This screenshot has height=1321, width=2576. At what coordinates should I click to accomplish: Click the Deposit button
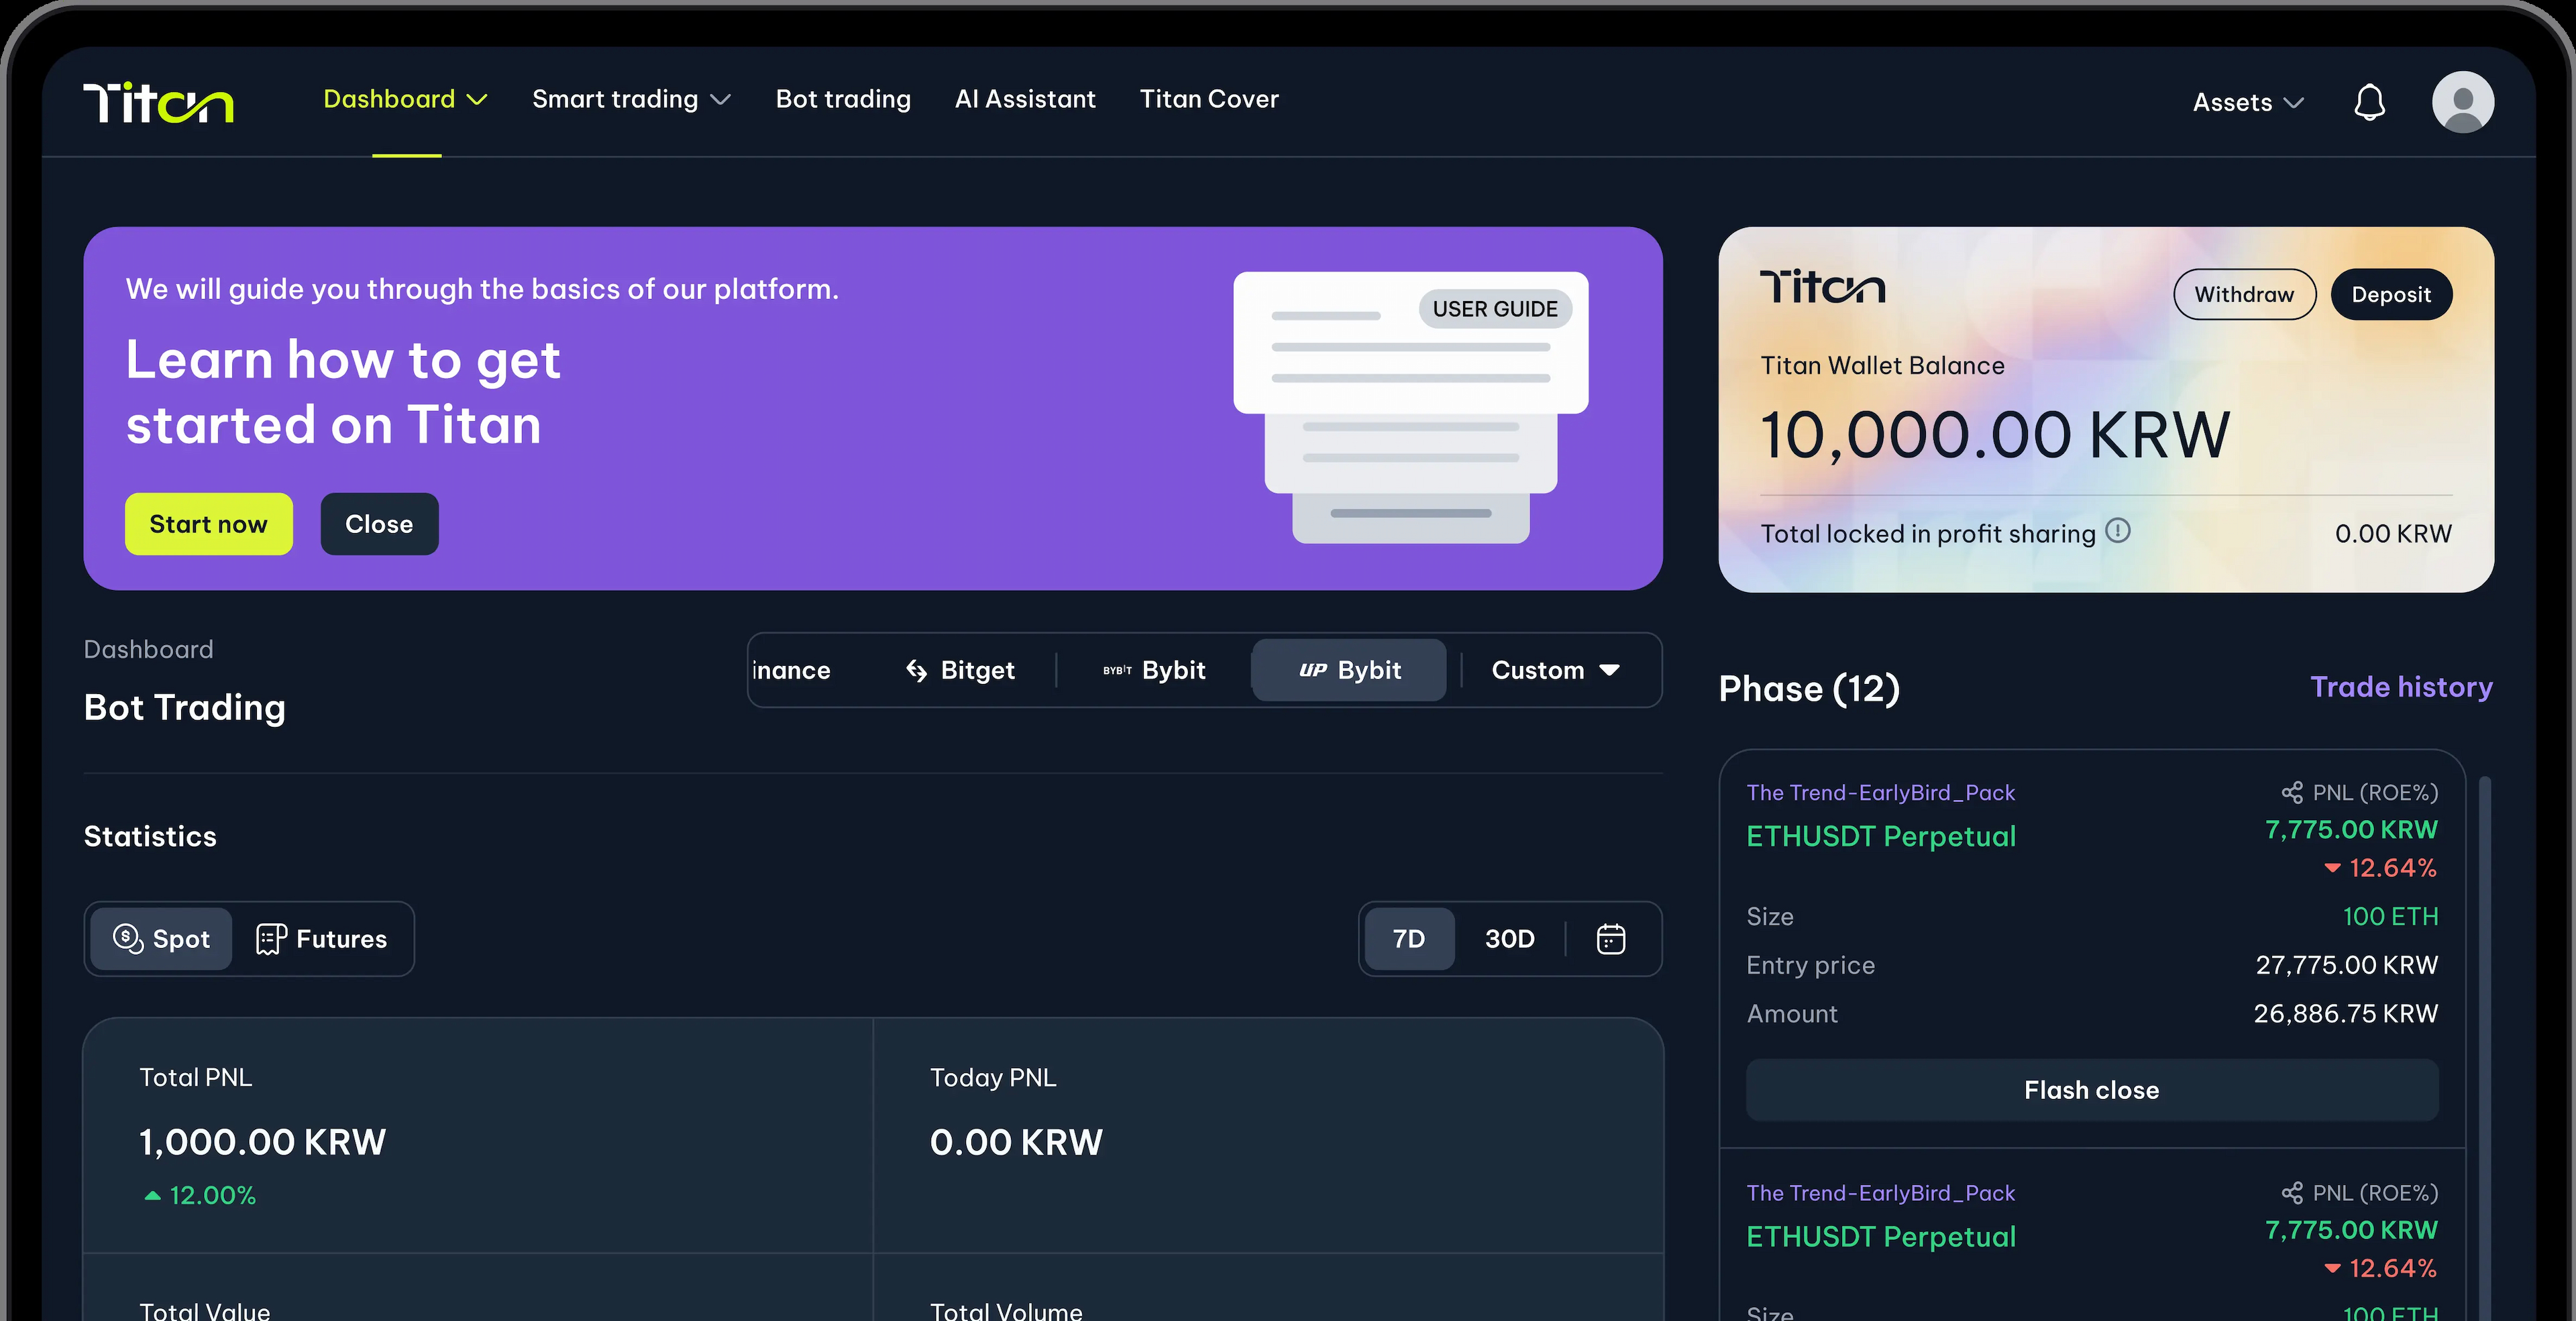click(x=2391, y=293)
